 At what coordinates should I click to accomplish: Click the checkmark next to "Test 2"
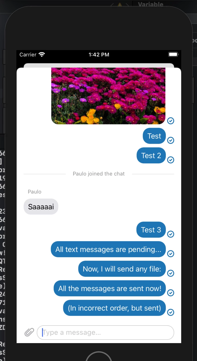(171, 160)
